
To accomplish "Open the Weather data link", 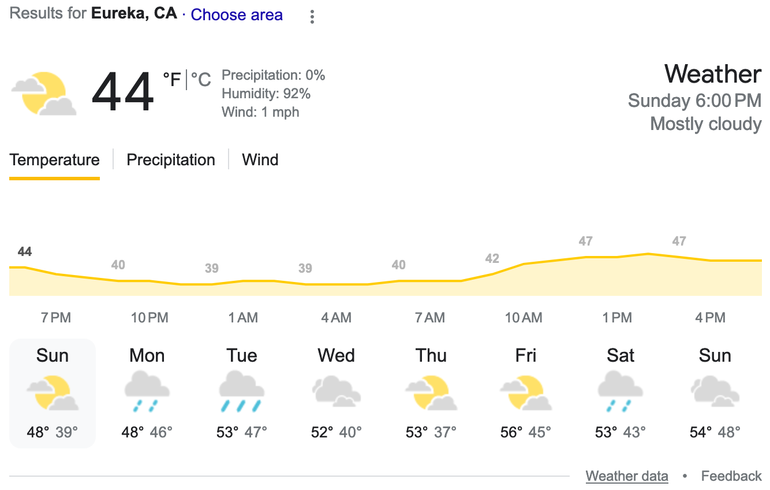I will pos(627,476).
